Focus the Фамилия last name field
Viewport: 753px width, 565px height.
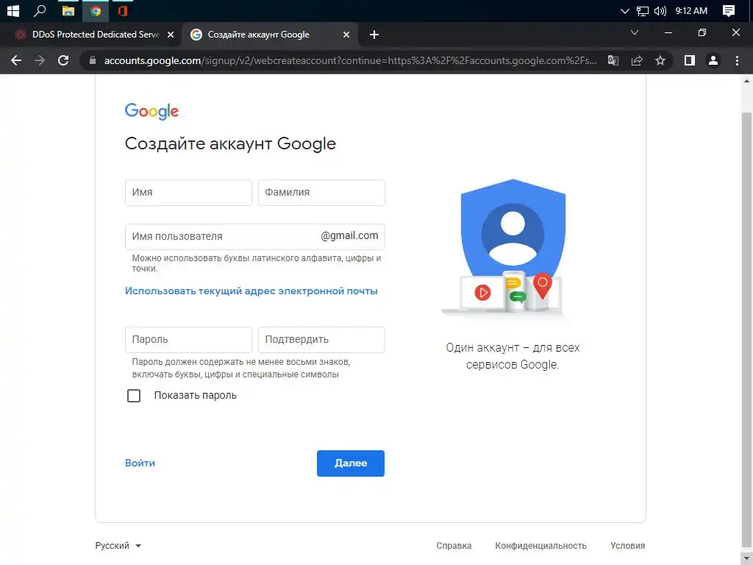(x=321, y=193)
